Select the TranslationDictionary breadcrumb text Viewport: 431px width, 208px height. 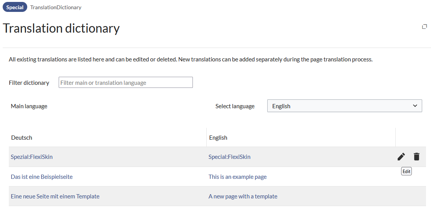56,7
